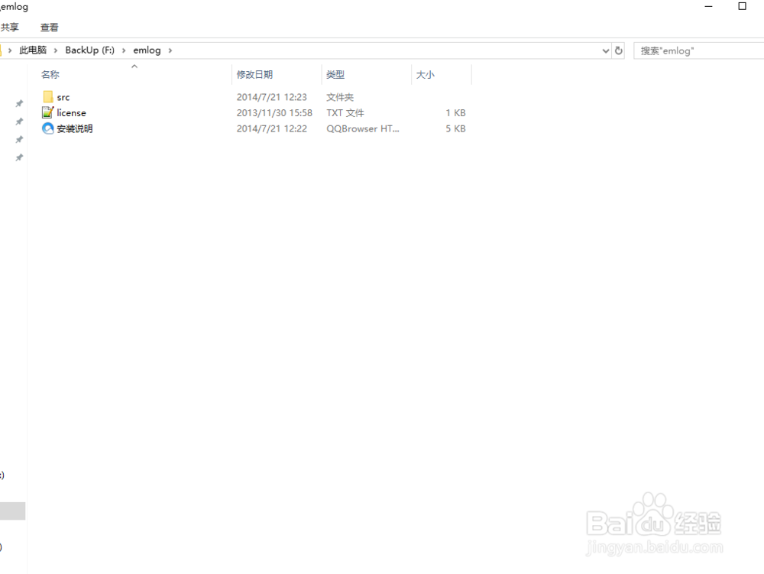Maximize the emlog window

pyautogui.click(x=742, y=6)
